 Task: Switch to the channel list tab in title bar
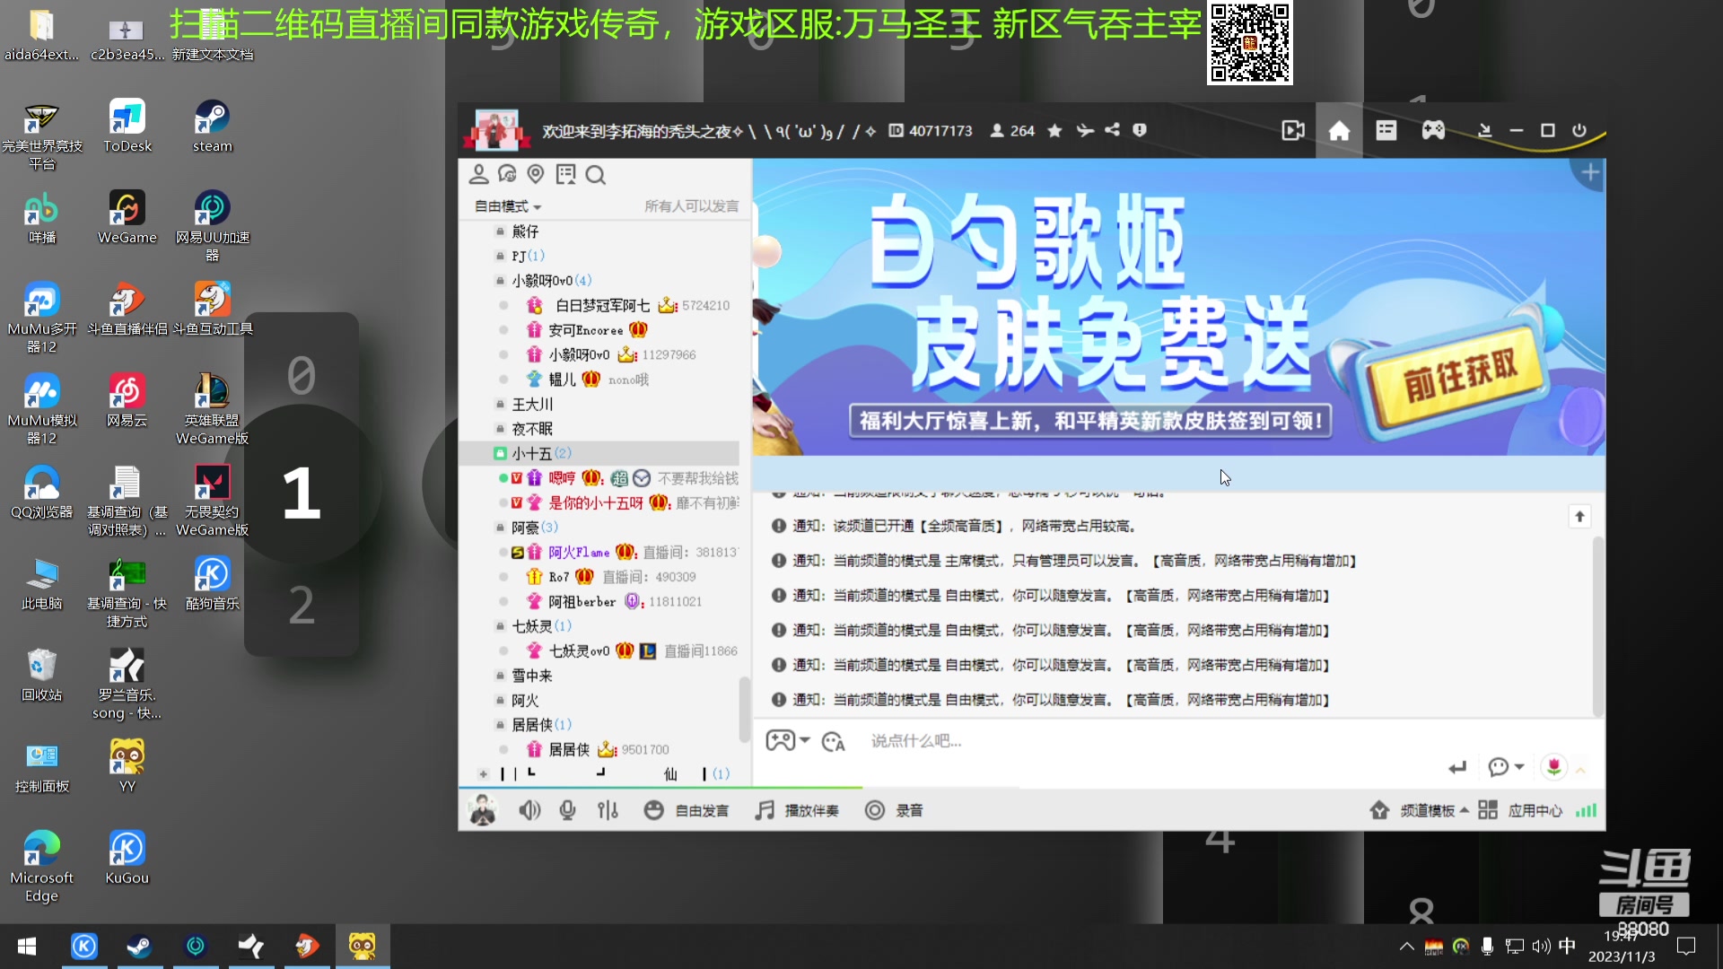[x=1386, y=130]
